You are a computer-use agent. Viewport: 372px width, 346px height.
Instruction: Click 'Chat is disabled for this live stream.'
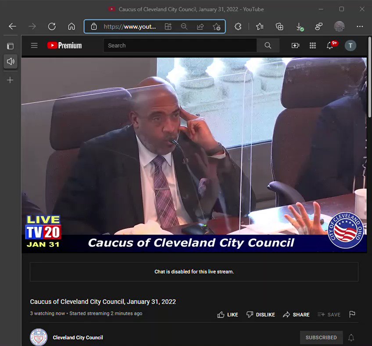(x=194, y=271)
